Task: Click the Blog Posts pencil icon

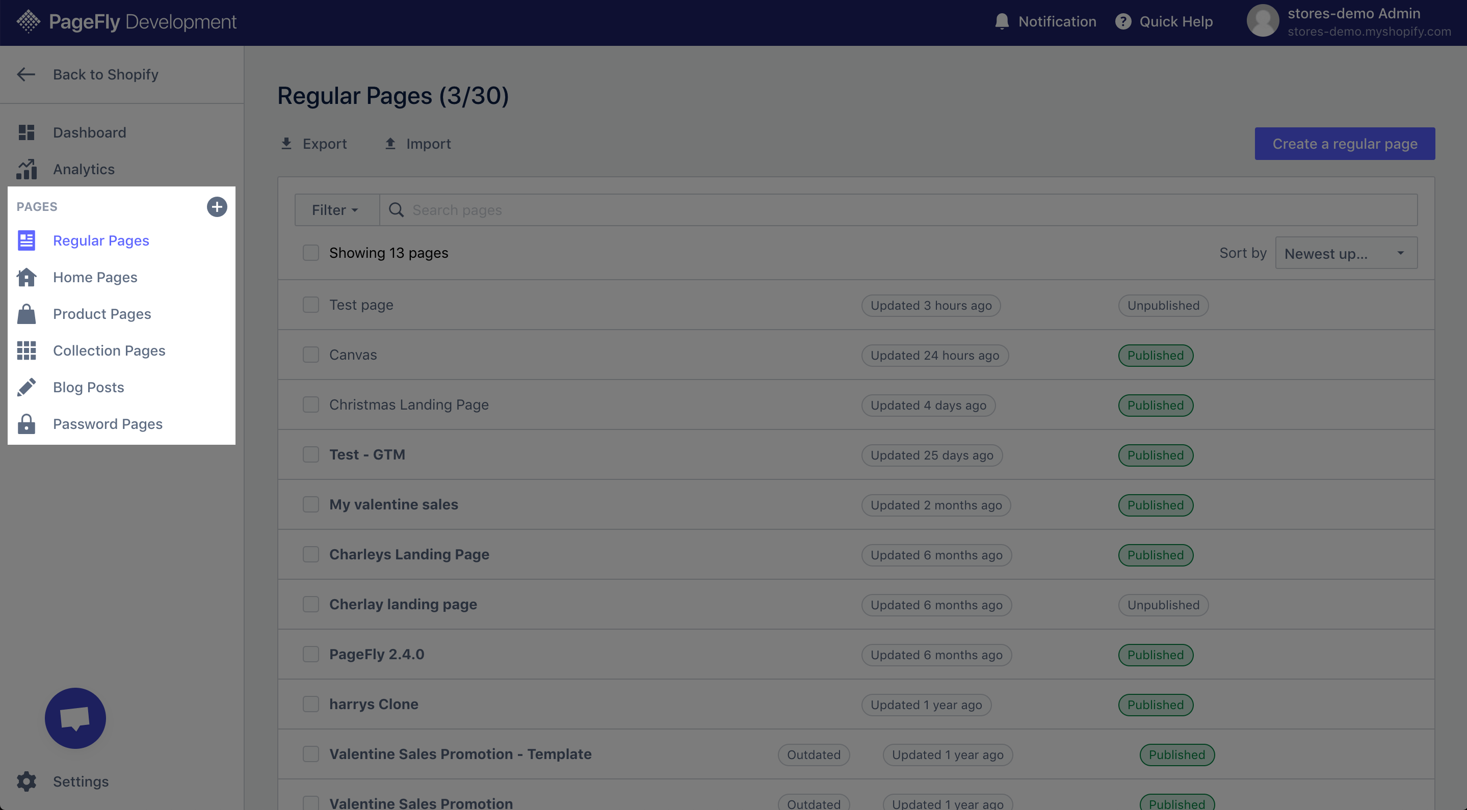Action: 26,387
